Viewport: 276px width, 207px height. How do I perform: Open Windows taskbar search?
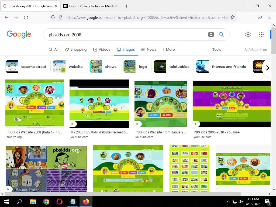19,202
